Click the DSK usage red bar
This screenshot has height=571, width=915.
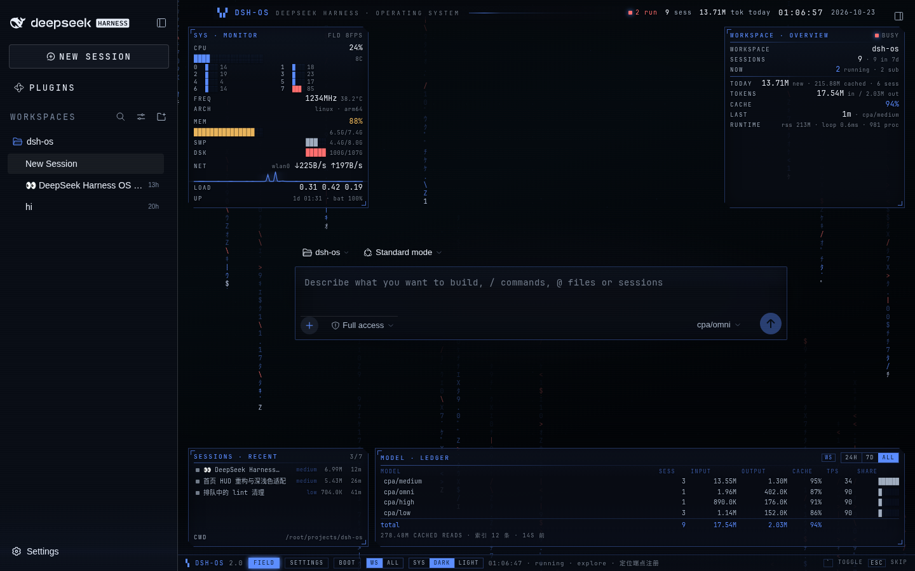pyautogui.click(x=316, y=153)
